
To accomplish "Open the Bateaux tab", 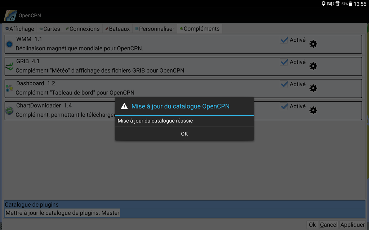I will [117, 29].
